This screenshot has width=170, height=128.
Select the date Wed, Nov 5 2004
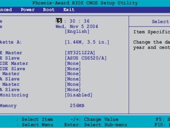coord(77,27)
